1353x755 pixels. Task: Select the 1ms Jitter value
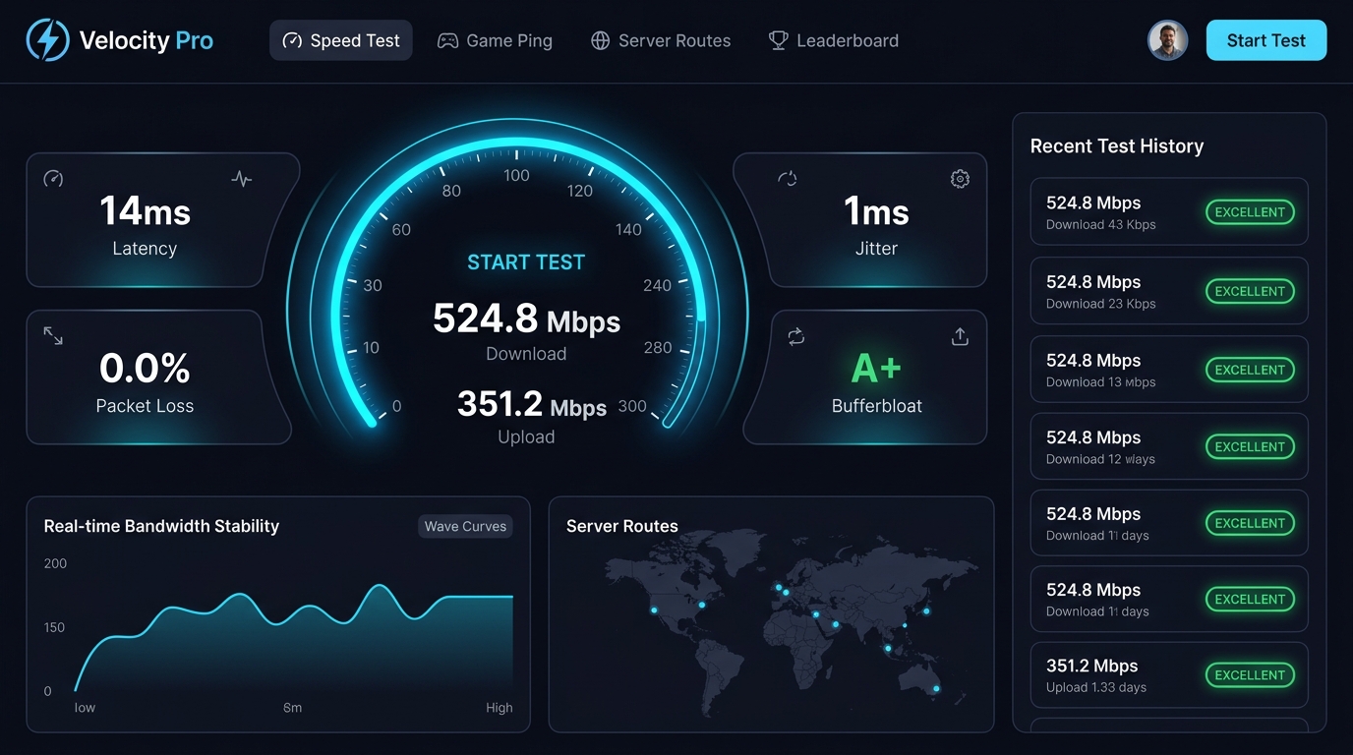point(876,211)
